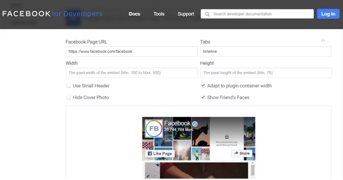The width and height of the screenshot is (343, 180).
Task: Click the Share button on the preview
Action: point(241,153)
